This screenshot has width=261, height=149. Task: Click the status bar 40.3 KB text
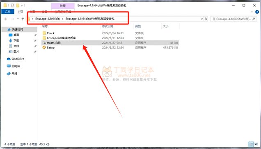[44, 144]
